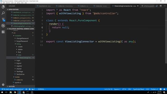Open the Search view in activity bar

click(x=3, y=13)
